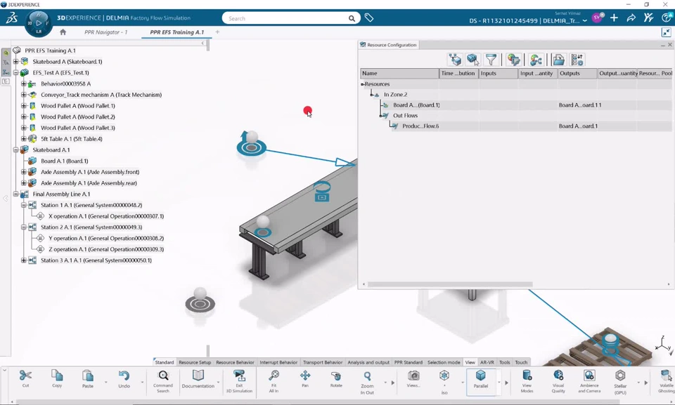Image resolution: width=675 pixels, height=405 pixels.
Task: Click the Share arrow icon in top bar
Action: [631, 18]
